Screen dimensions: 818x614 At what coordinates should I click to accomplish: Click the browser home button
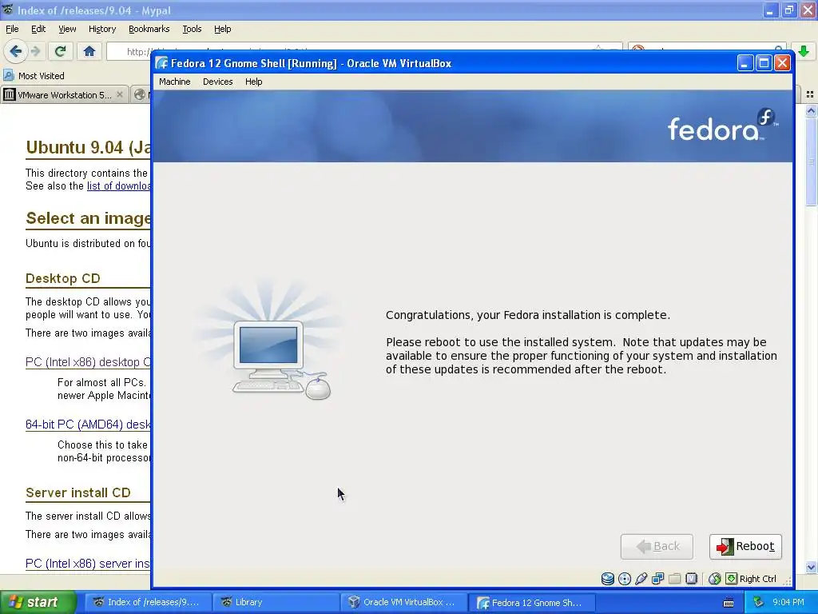pos(89,51)
